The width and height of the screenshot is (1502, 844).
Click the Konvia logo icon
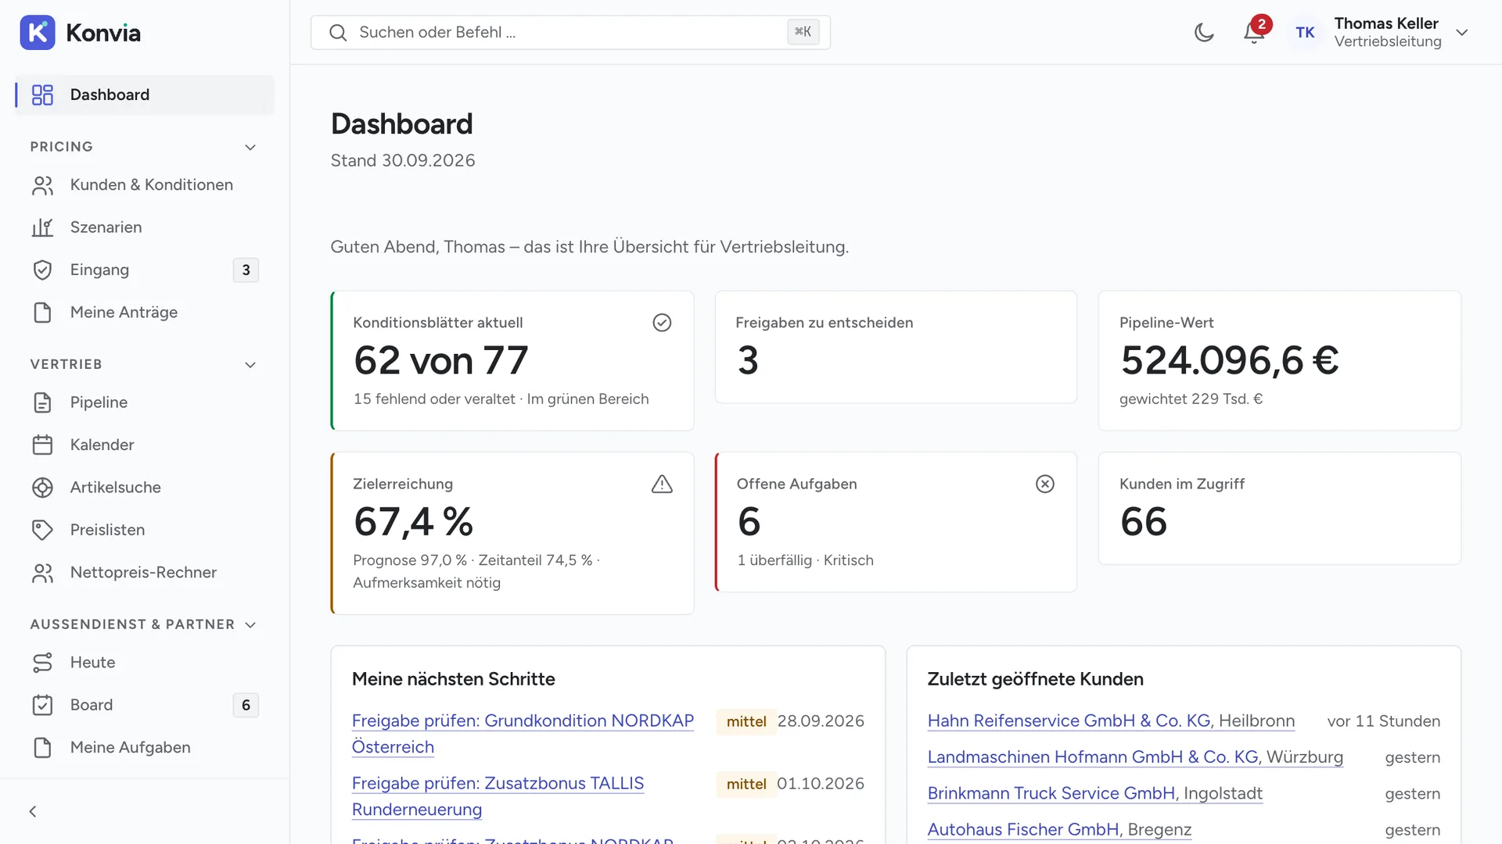tap(38, 32)
